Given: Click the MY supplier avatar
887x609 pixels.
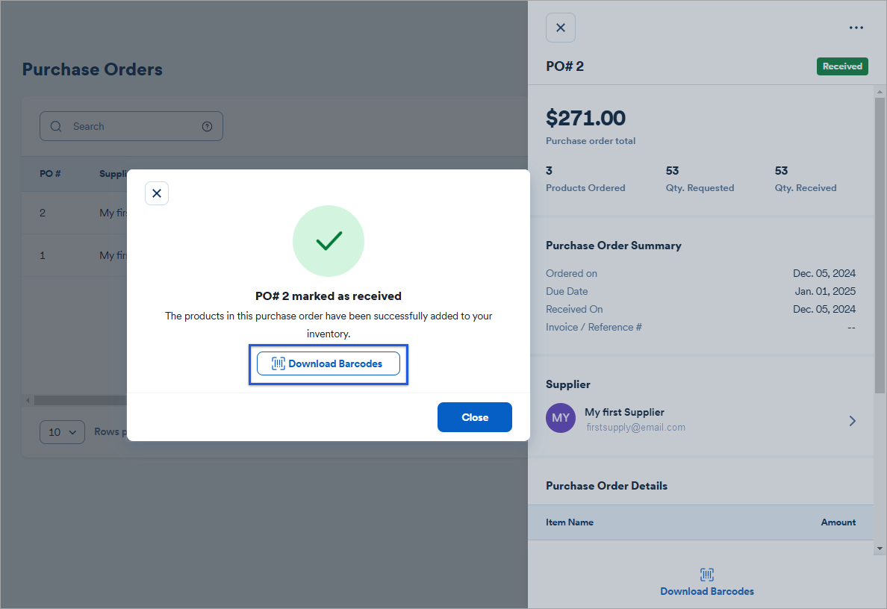Looking at the screenshot, I should (x=561, y=418).
